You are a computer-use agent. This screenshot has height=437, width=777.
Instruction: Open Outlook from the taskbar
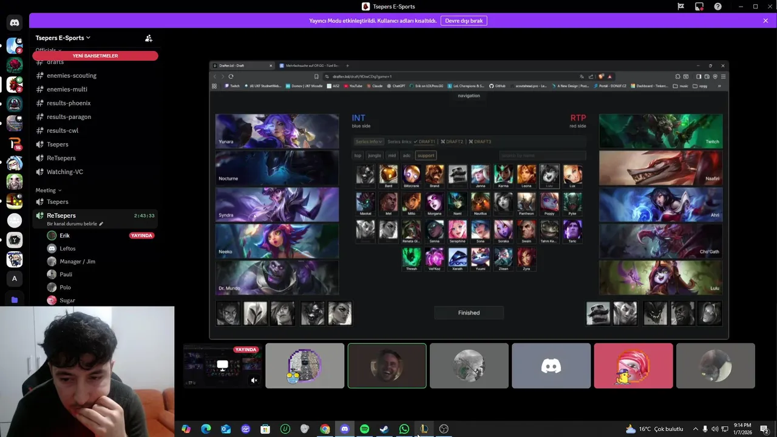click(226, 429)
